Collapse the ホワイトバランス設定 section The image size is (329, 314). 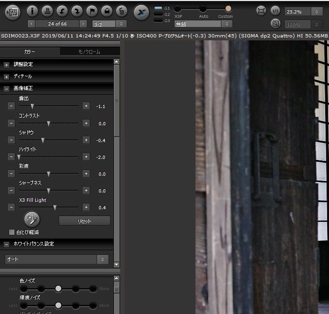coord(6,244)
